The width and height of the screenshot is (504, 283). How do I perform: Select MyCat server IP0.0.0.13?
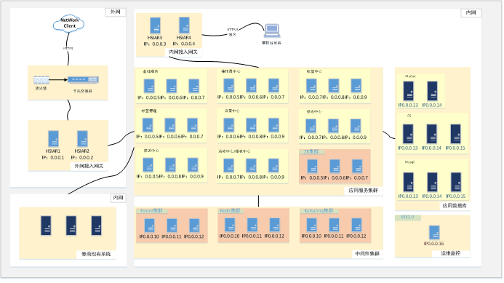409,91
